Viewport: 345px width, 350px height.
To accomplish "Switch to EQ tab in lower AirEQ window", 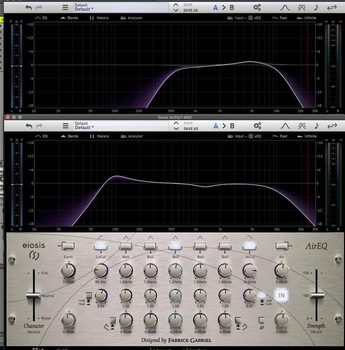I will click(42, 136).
